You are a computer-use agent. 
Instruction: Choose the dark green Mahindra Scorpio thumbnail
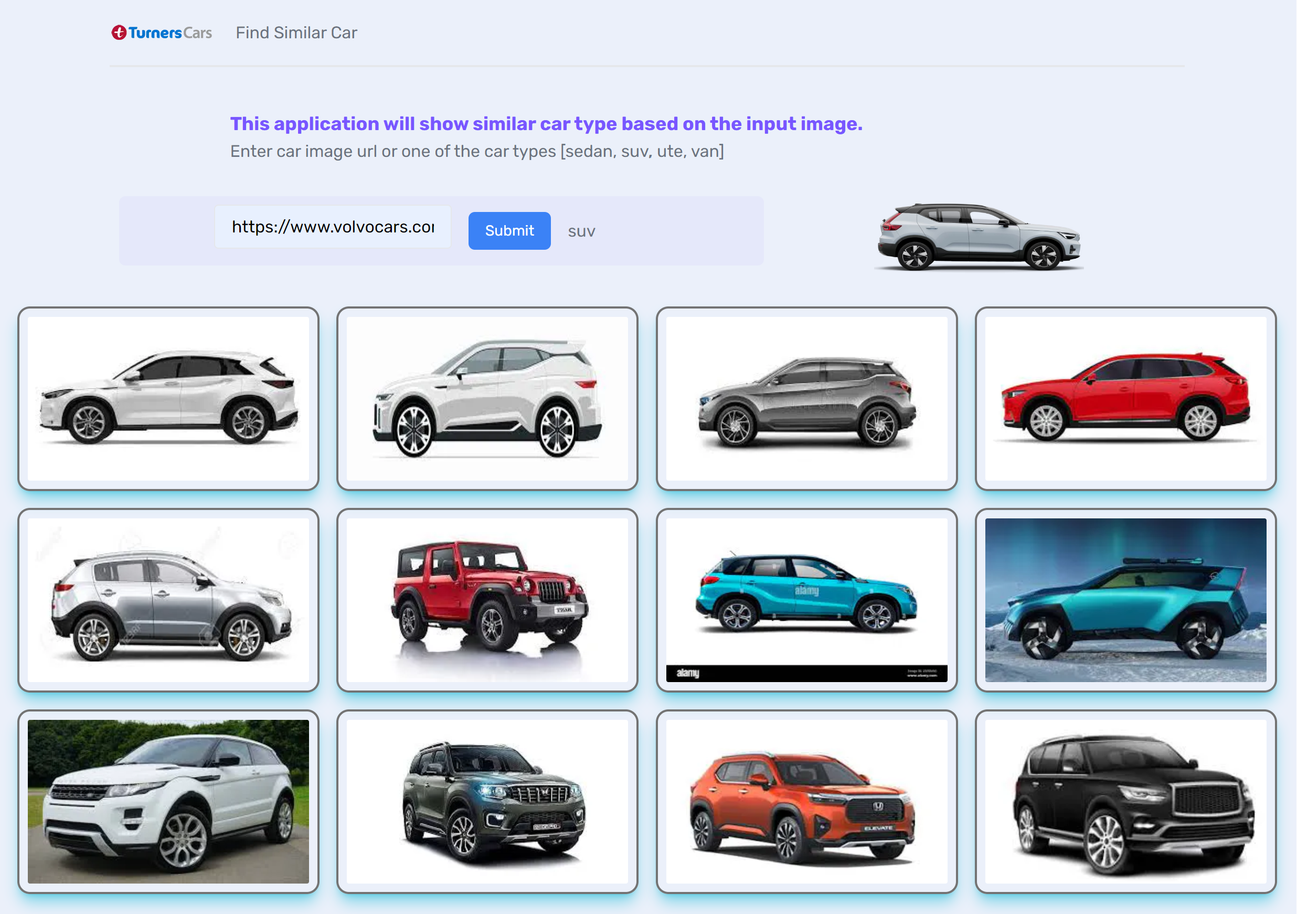pyautogui.click(x=487, y=801)
